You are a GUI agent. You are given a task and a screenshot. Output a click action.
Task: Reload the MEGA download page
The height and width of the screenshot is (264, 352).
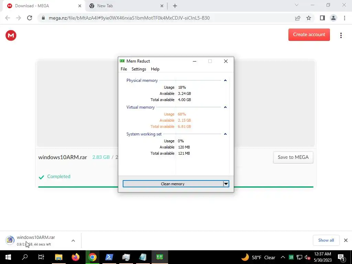coord(30,18)
